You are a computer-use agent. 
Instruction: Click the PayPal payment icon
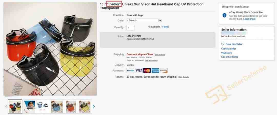130,70
